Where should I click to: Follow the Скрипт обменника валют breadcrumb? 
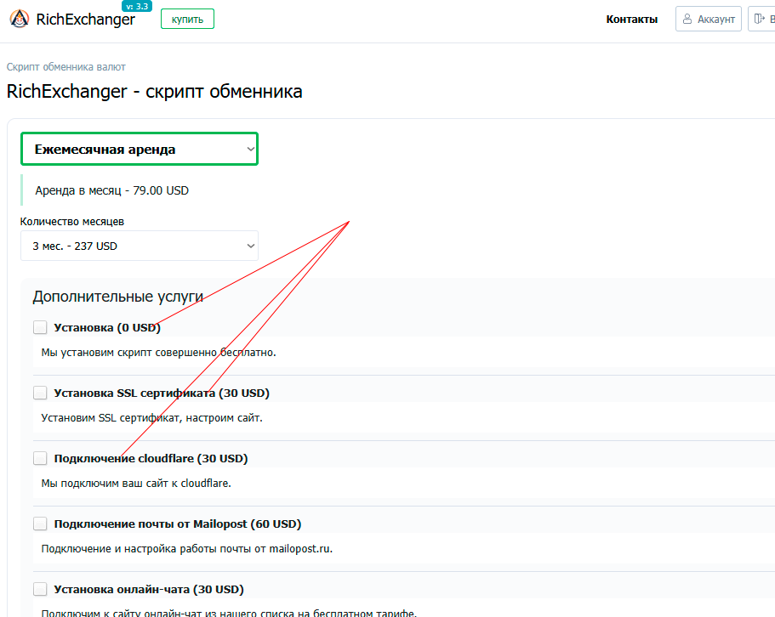(x=66, y=66)
